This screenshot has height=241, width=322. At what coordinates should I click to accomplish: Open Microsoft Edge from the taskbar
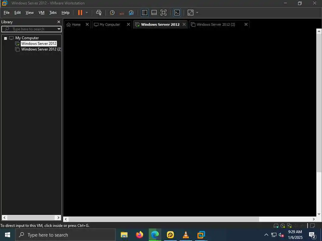pos(155,235)
